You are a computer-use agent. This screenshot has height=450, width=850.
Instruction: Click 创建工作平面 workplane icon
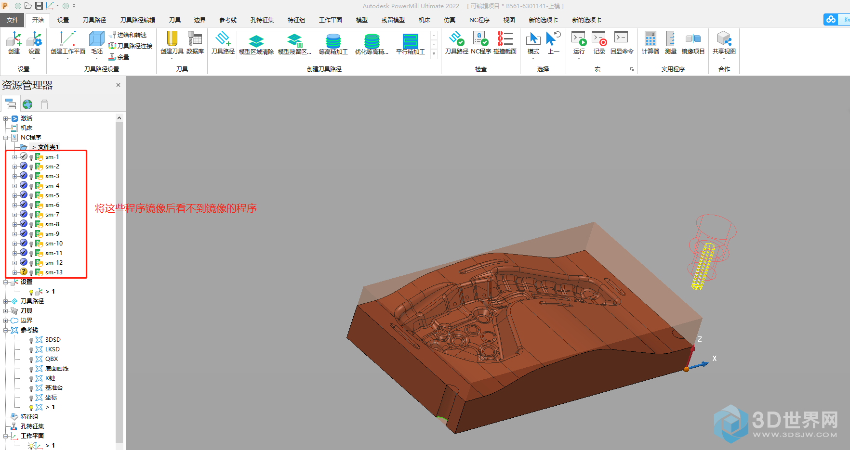click(68, 43)
